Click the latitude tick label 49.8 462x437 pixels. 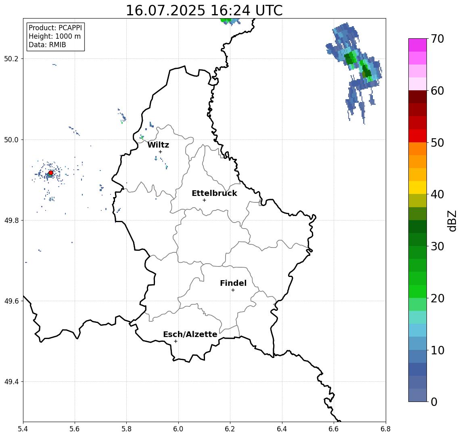point(11,220)
